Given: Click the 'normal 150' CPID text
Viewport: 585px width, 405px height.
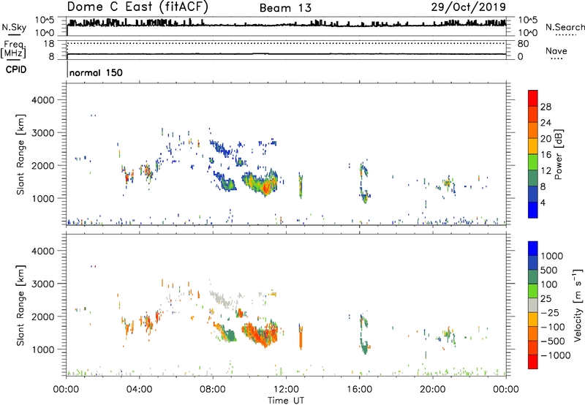Looking at the screenshot, I should [96, 72].
